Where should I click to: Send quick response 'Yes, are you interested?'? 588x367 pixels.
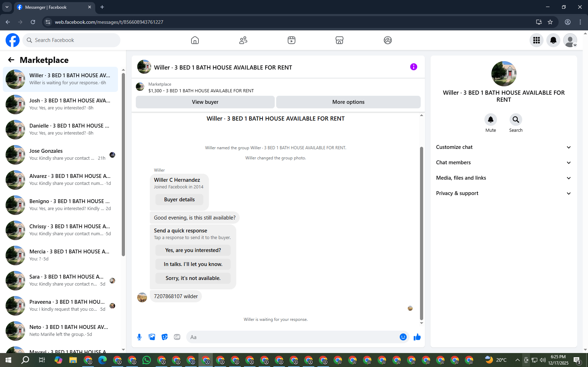[193, 250]
